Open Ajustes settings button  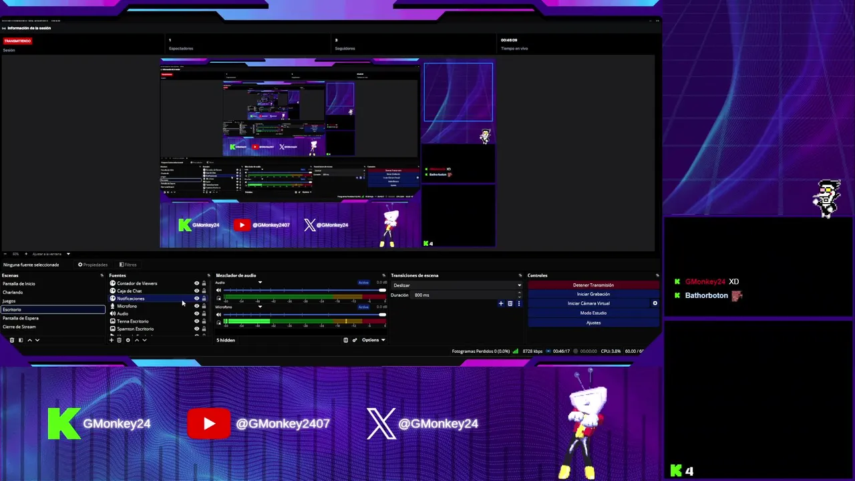[x=593, y=323]
